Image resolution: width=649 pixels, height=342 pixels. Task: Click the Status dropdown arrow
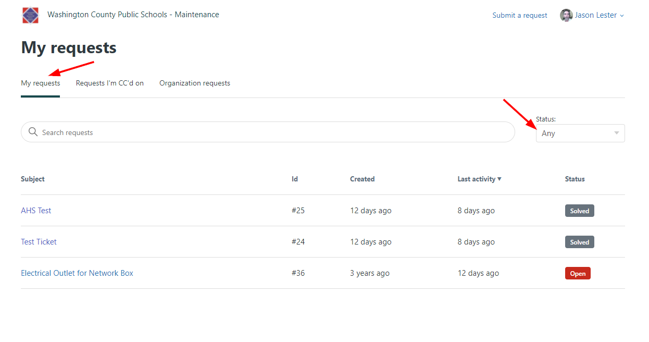pyautogui.click(x=617, y=133)
